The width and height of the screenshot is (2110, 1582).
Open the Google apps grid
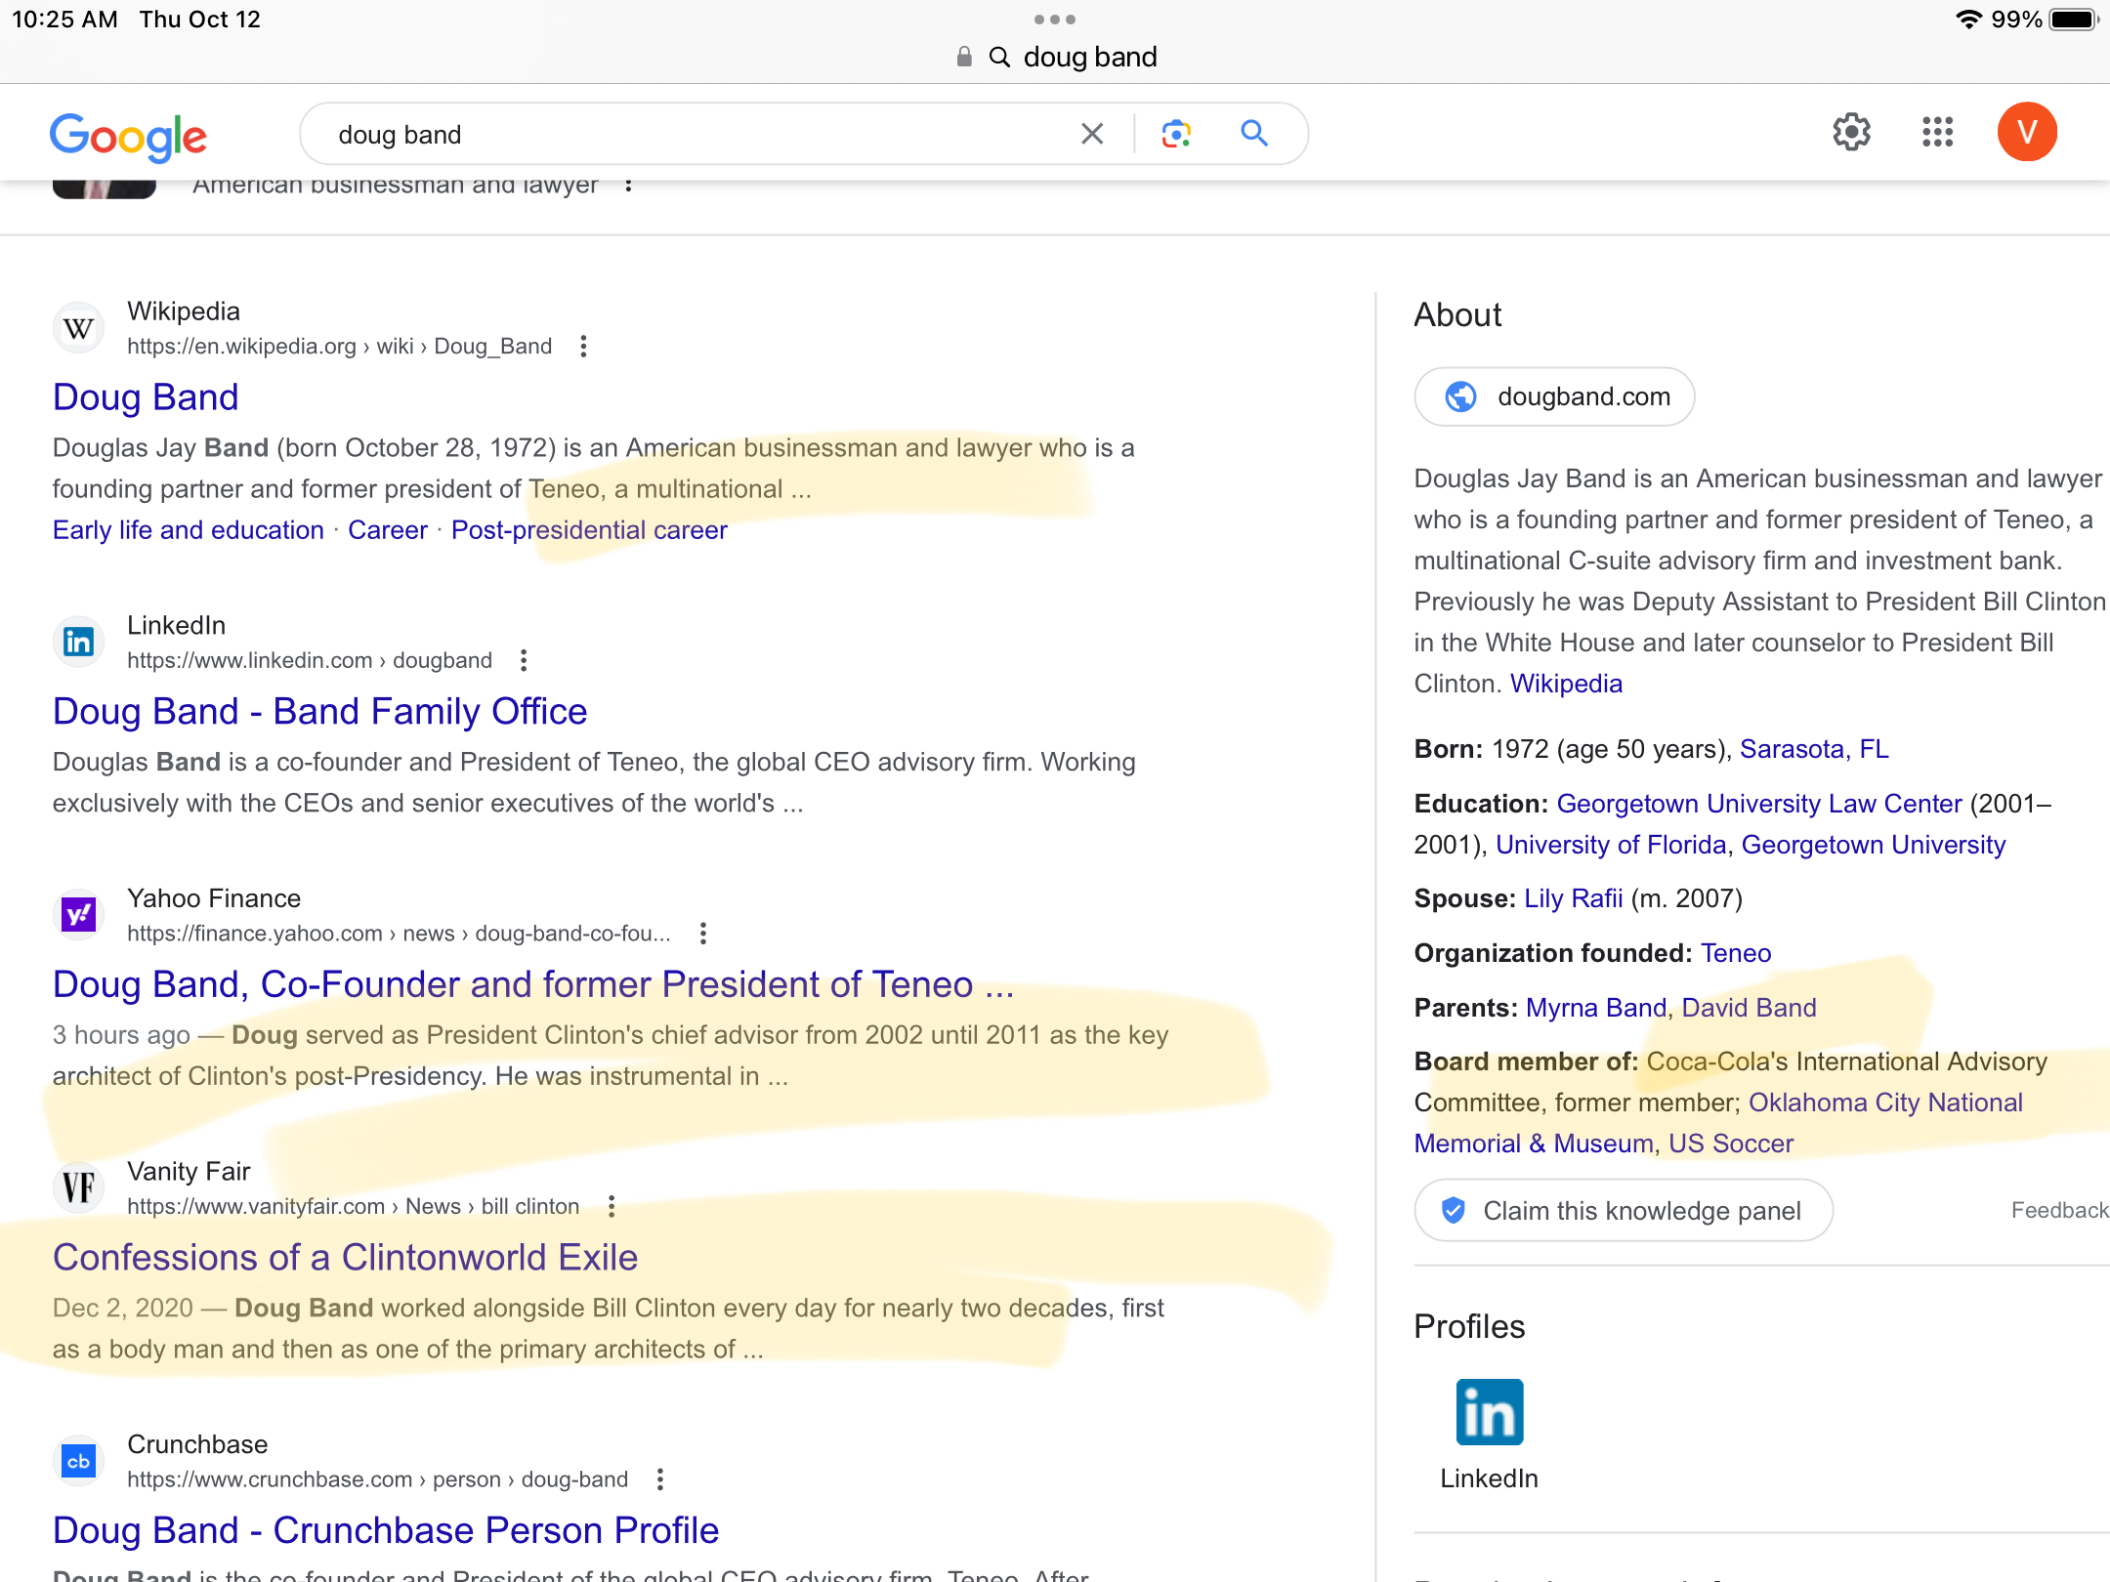[x=1937, y=132]
